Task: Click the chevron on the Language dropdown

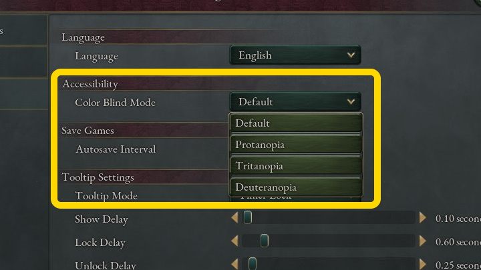Action: coord(351,55)
